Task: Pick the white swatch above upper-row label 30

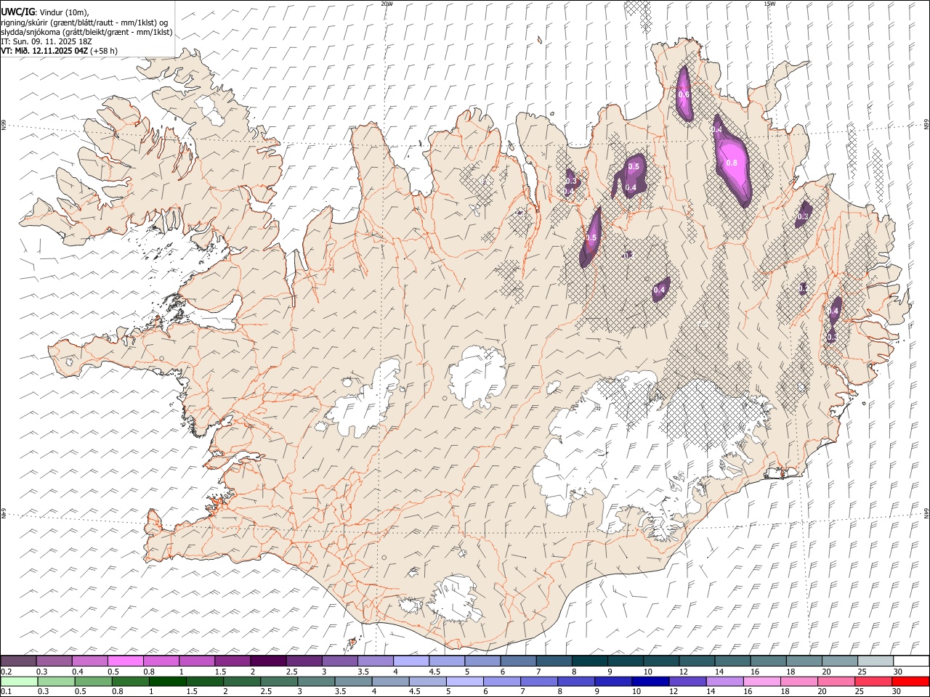Action: coord(910,661)
